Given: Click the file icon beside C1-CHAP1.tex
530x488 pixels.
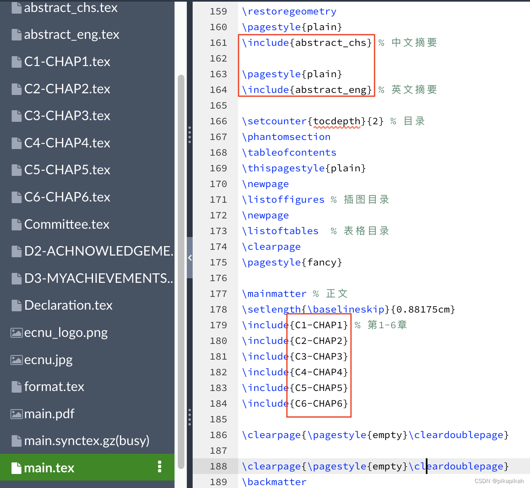Looking at the screenshot, I should (x=17, y=62).
